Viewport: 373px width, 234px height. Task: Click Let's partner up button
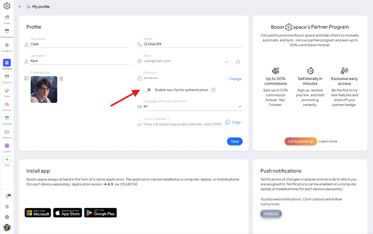point(301,141)
